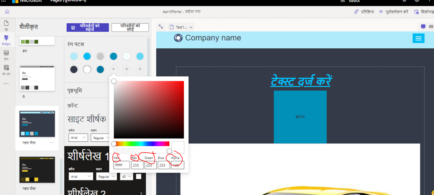This screenshot has height=195, width=434.
Task: Click the शीर्षलेख 1 sample heading
Action: 88,156
